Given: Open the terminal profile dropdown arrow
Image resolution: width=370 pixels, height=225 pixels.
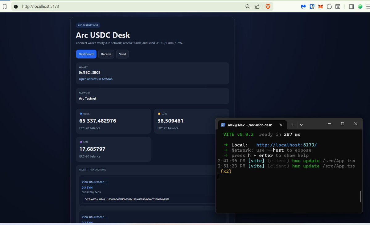Looking at the screenshot, I should tap(302, 125).
